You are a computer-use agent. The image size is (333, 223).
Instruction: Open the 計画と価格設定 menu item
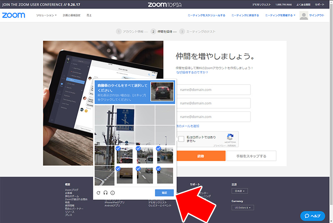(x=71, y=15)
